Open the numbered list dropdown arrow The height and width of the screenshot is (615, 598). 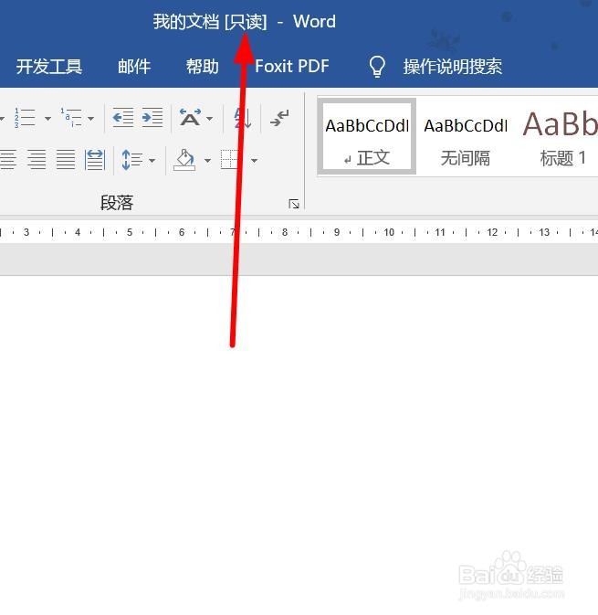[47, 119]
